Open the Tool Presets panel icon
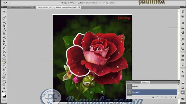 pos(183,39)
